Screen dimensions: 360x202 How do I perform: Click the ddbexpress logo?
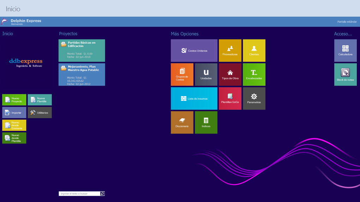pos(26,63)
